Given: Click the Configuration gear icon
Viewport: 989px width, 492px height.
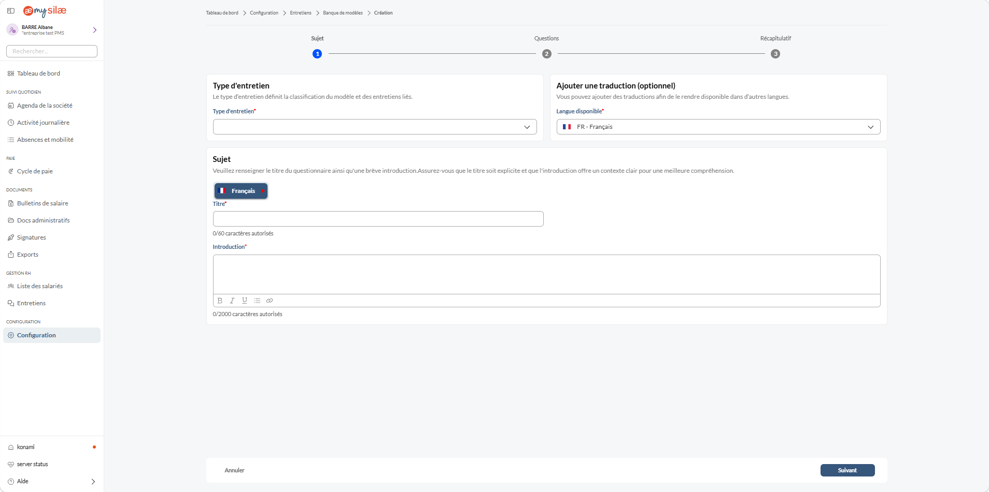Looking at the screenshot, I should click(x=11, y=335).
